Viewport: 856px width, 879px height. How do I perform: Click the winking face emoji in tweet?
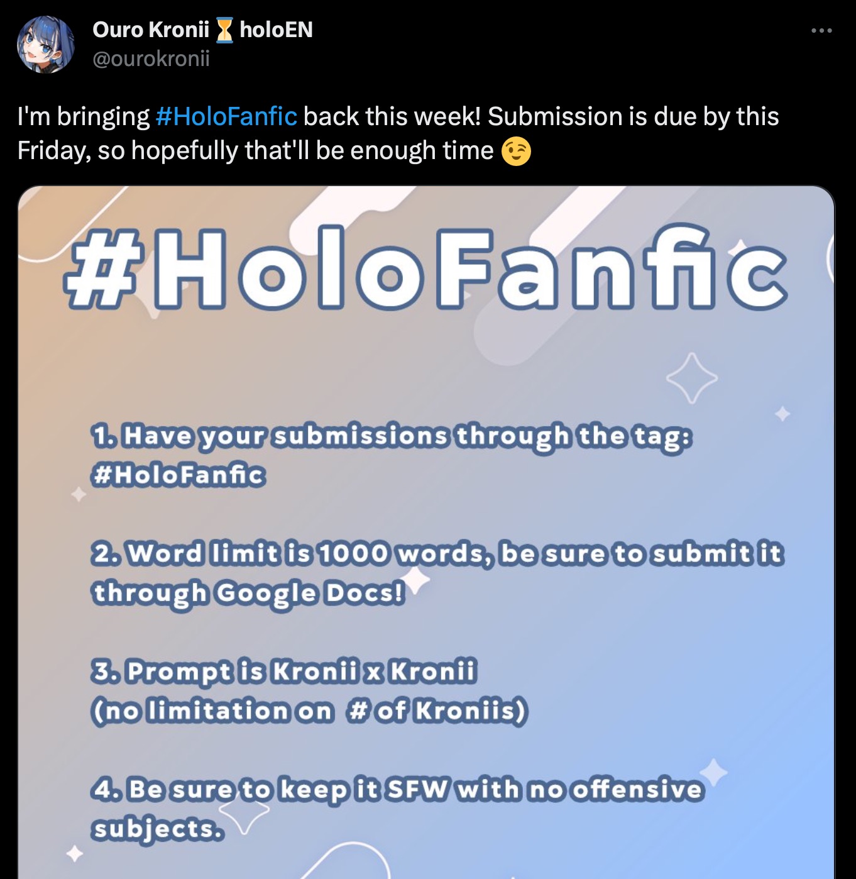pyautogui.click(x=516, y=151)
